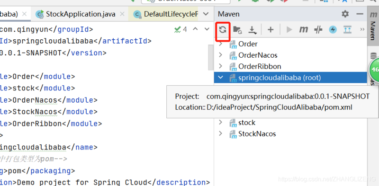Expand the OrderNacos module node
The width and height of the screenshot is (379, 186).
tap(220, 55)
